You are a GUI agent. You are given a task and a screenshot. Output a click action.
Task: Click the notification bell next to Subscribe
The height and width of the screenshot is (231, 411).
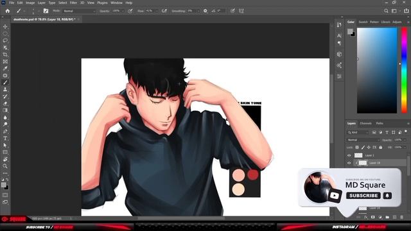(x=387, y=196)
